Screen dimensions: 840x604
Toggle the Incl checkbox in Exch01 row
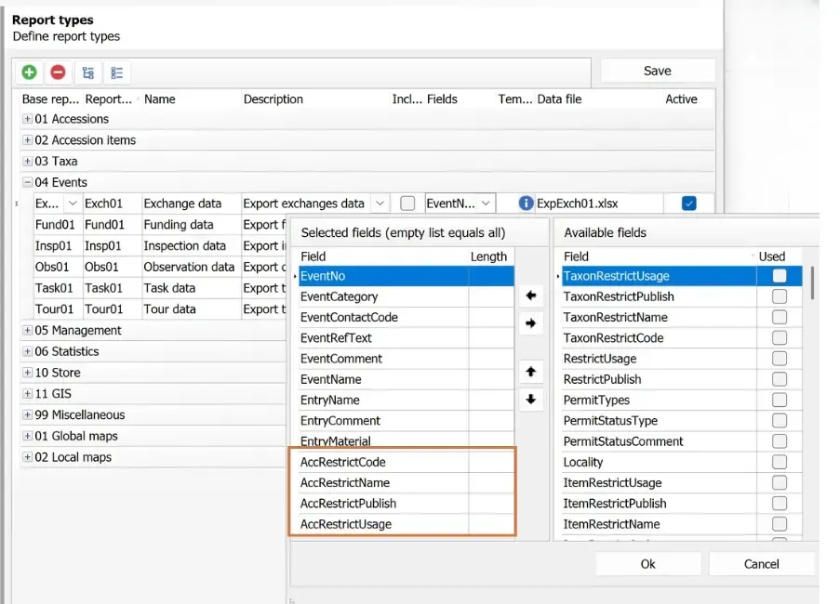(x=407, y=204)
